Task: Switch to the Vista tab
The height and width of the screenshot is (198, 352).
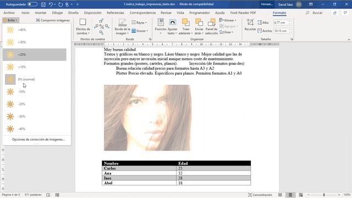Action: coord(180,13)
